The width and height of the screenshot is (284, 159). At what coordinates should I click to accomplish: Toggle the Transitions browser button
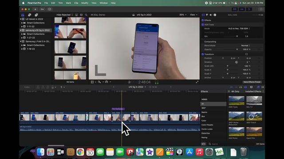point(263,87)
